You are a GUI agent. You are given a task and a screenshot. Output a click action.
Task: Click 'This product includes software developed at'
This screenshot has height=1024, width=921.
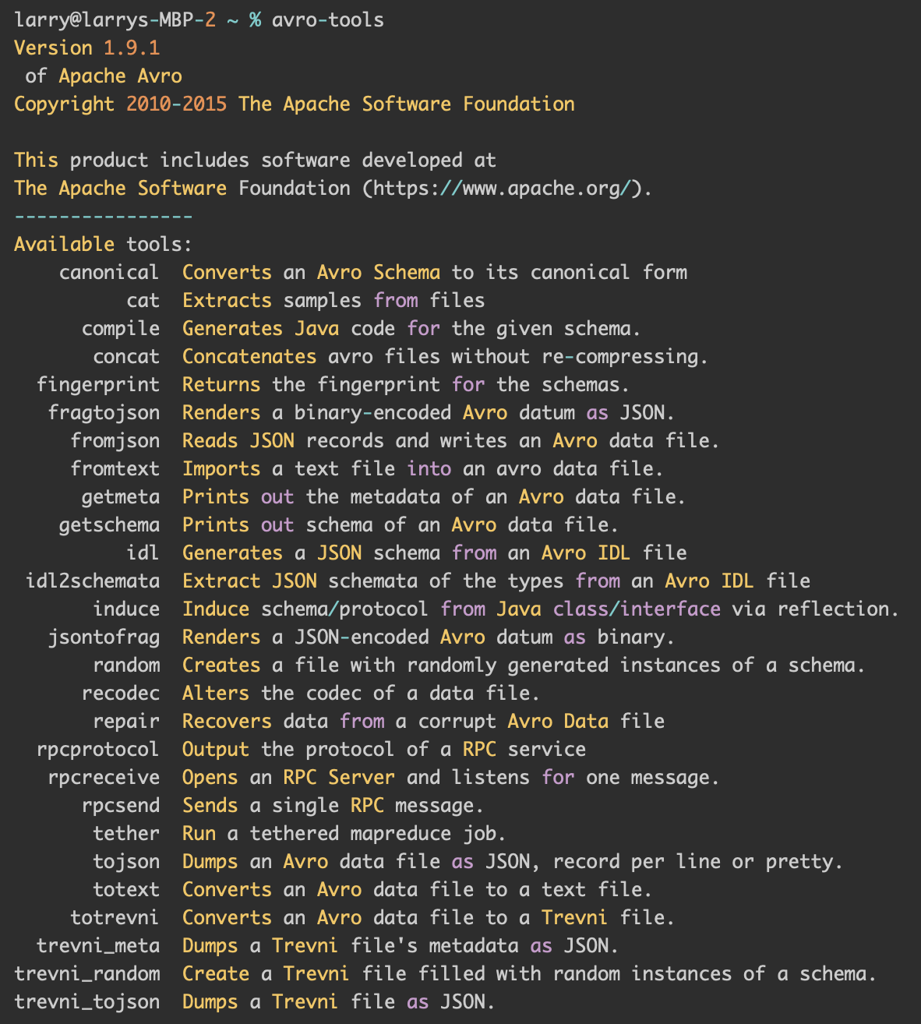click(255, 160)
